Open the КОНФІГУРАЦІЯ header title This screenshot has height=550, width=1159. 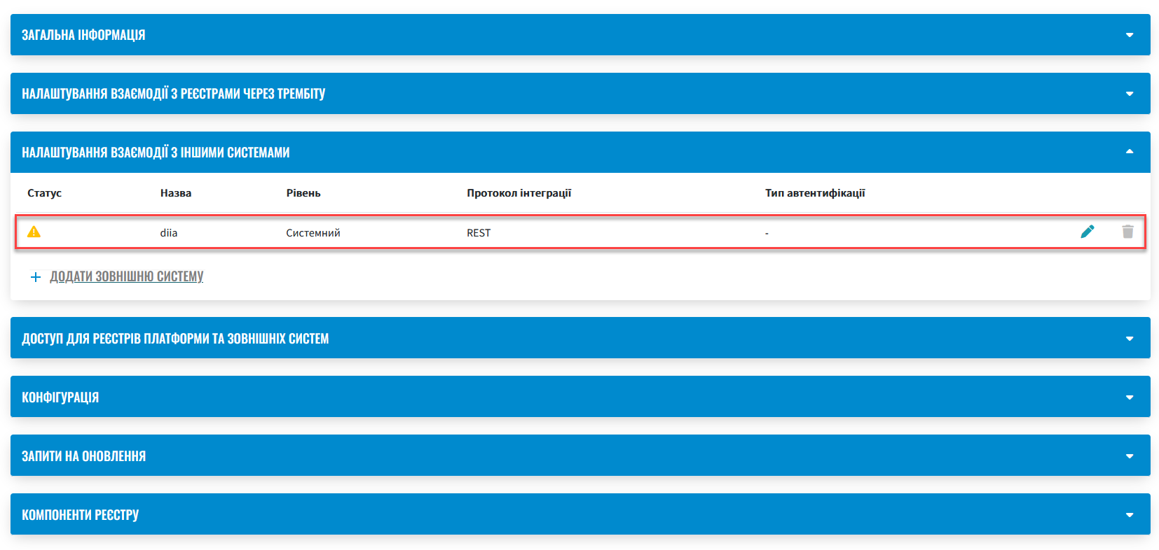[60, 397]
